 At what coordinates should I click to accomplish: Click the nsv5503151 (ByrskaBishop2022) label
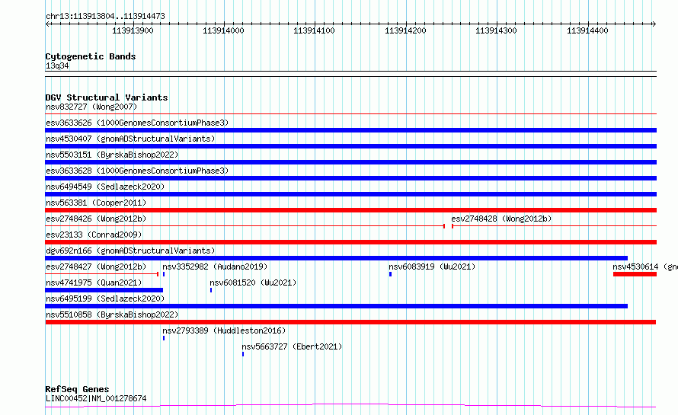112,155
